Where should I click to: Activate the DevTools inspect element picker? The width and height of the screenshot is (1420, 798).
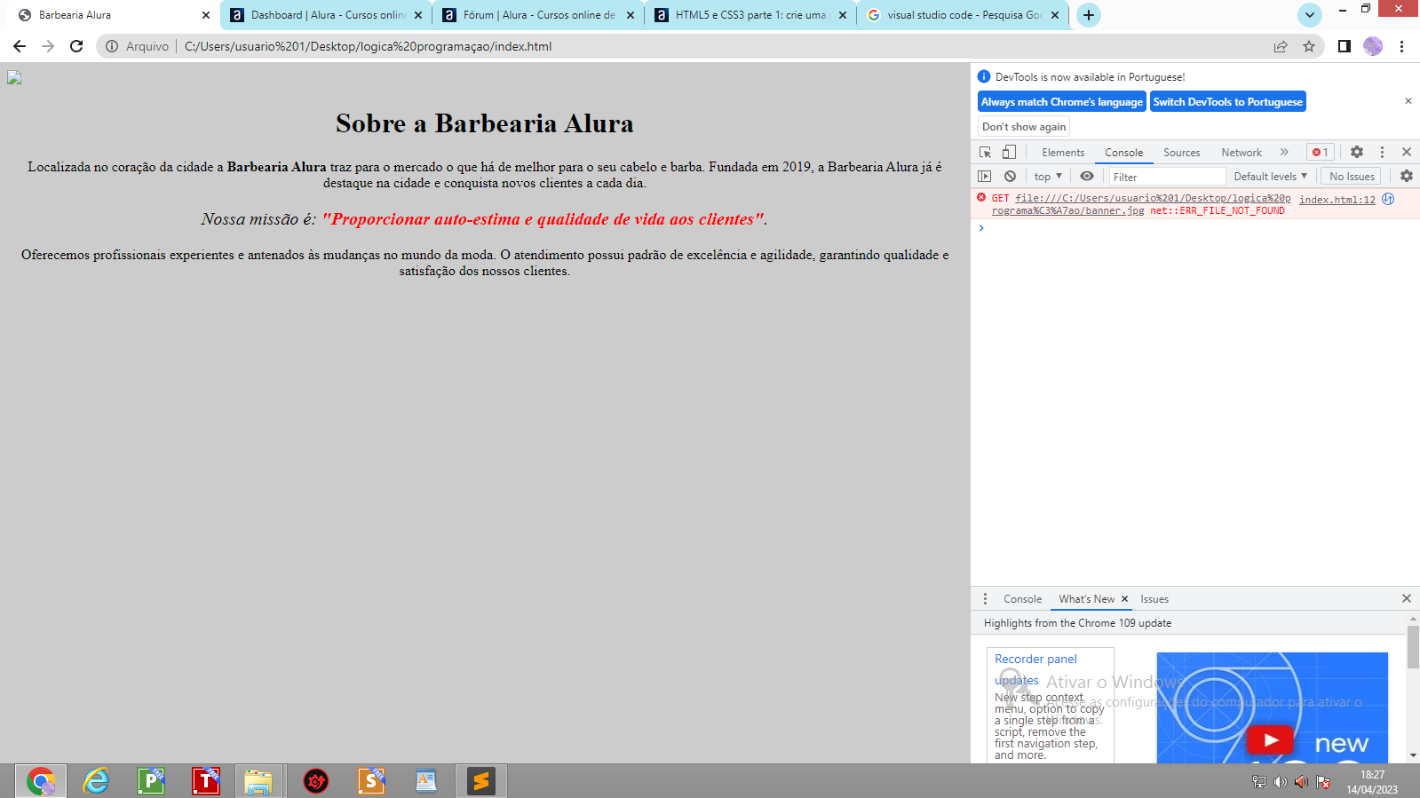(x=986, y=152)
